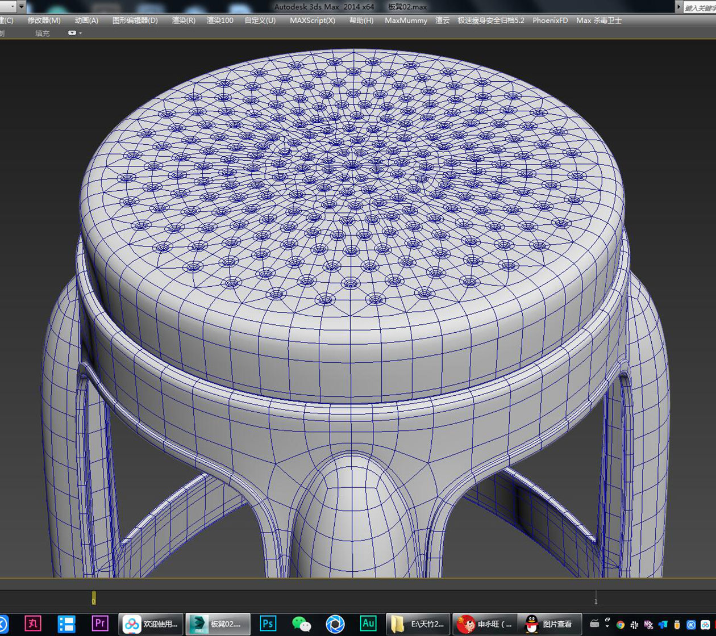Open the PhoenixFD menu
Viewport: 716px width, 636px height.
point(549,20)
